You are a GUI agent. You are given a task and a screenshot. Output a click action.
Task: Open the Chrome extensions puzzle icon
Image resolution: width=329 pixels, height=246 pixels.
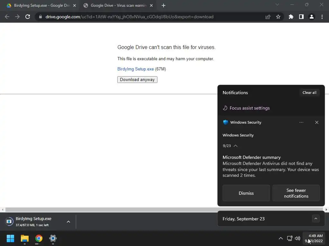pos(291,17)
